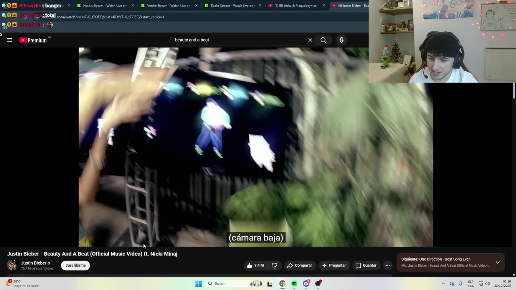
Task: Close the Vonfre Stream tab
Action: pyautogui.click(x=196, y=6)
